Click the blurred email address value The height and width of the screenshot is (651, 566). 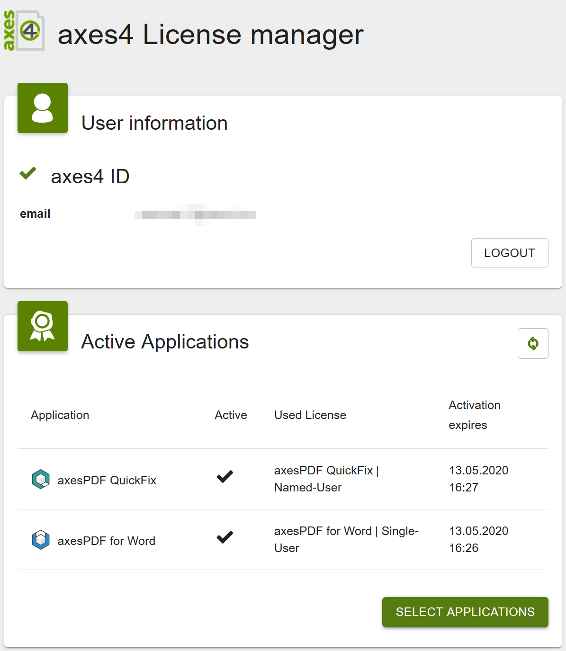pyautogui.click(x=195, y=215)
